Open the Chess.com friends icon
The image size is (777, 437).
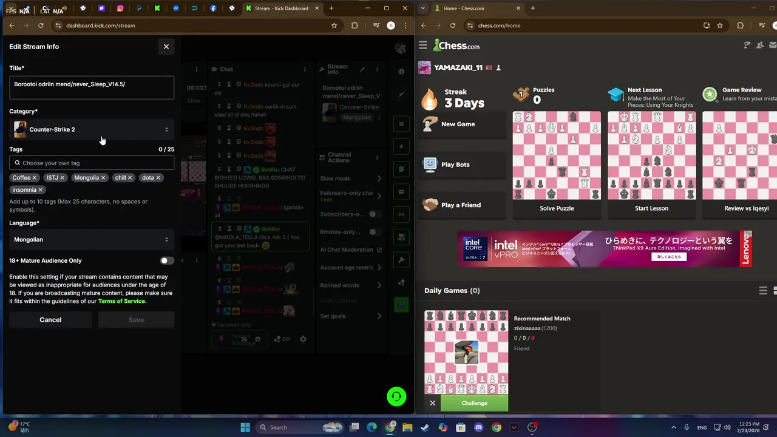point(760,46)
